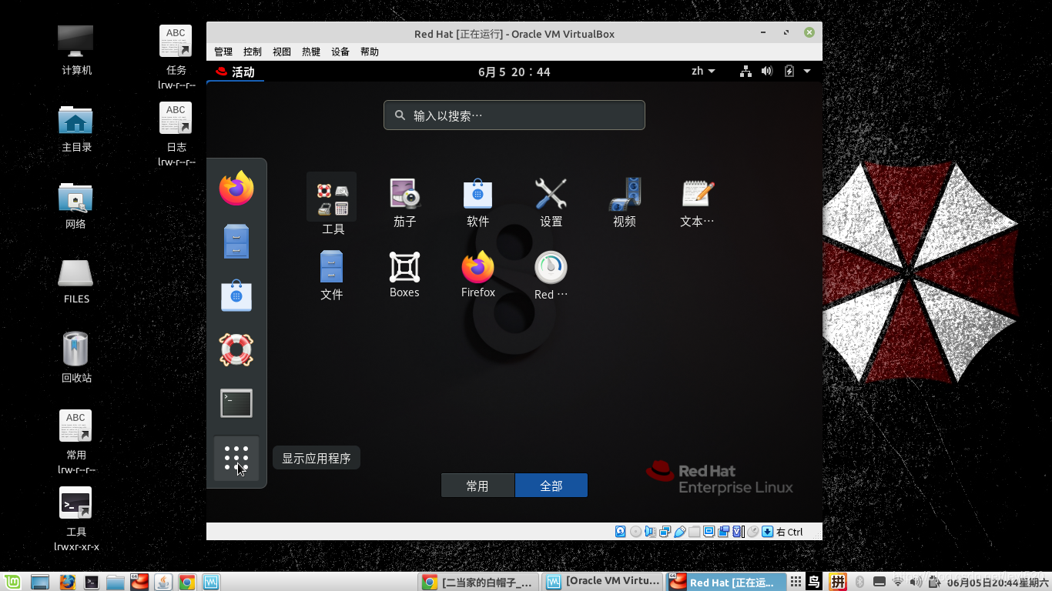Click the hard disk indicator in VirtualBox status bar

621,532
